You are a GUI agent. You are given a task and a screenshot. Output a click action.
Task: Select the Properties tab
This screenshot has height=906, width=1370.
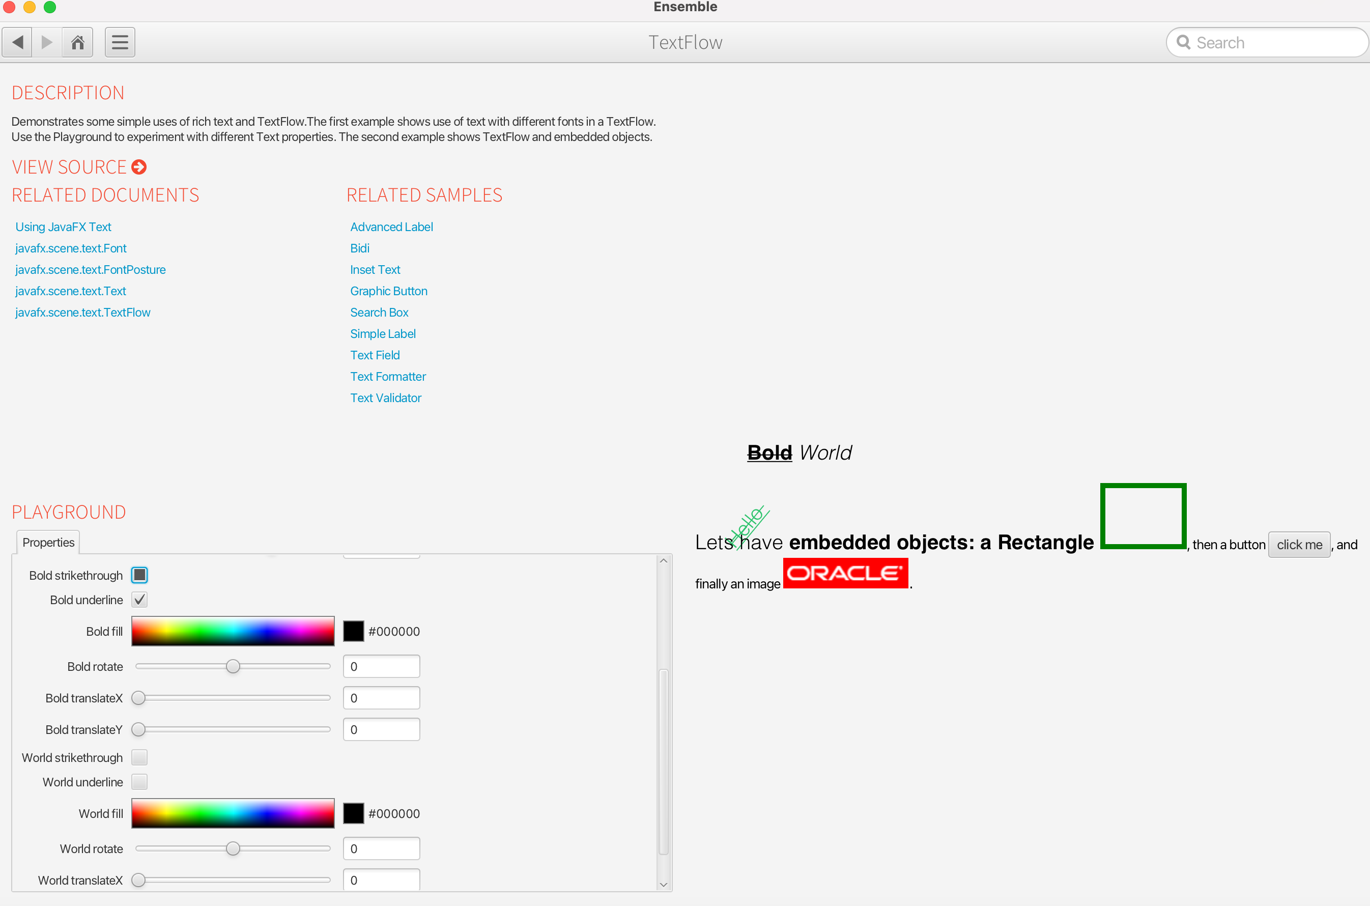click(48, 542)
